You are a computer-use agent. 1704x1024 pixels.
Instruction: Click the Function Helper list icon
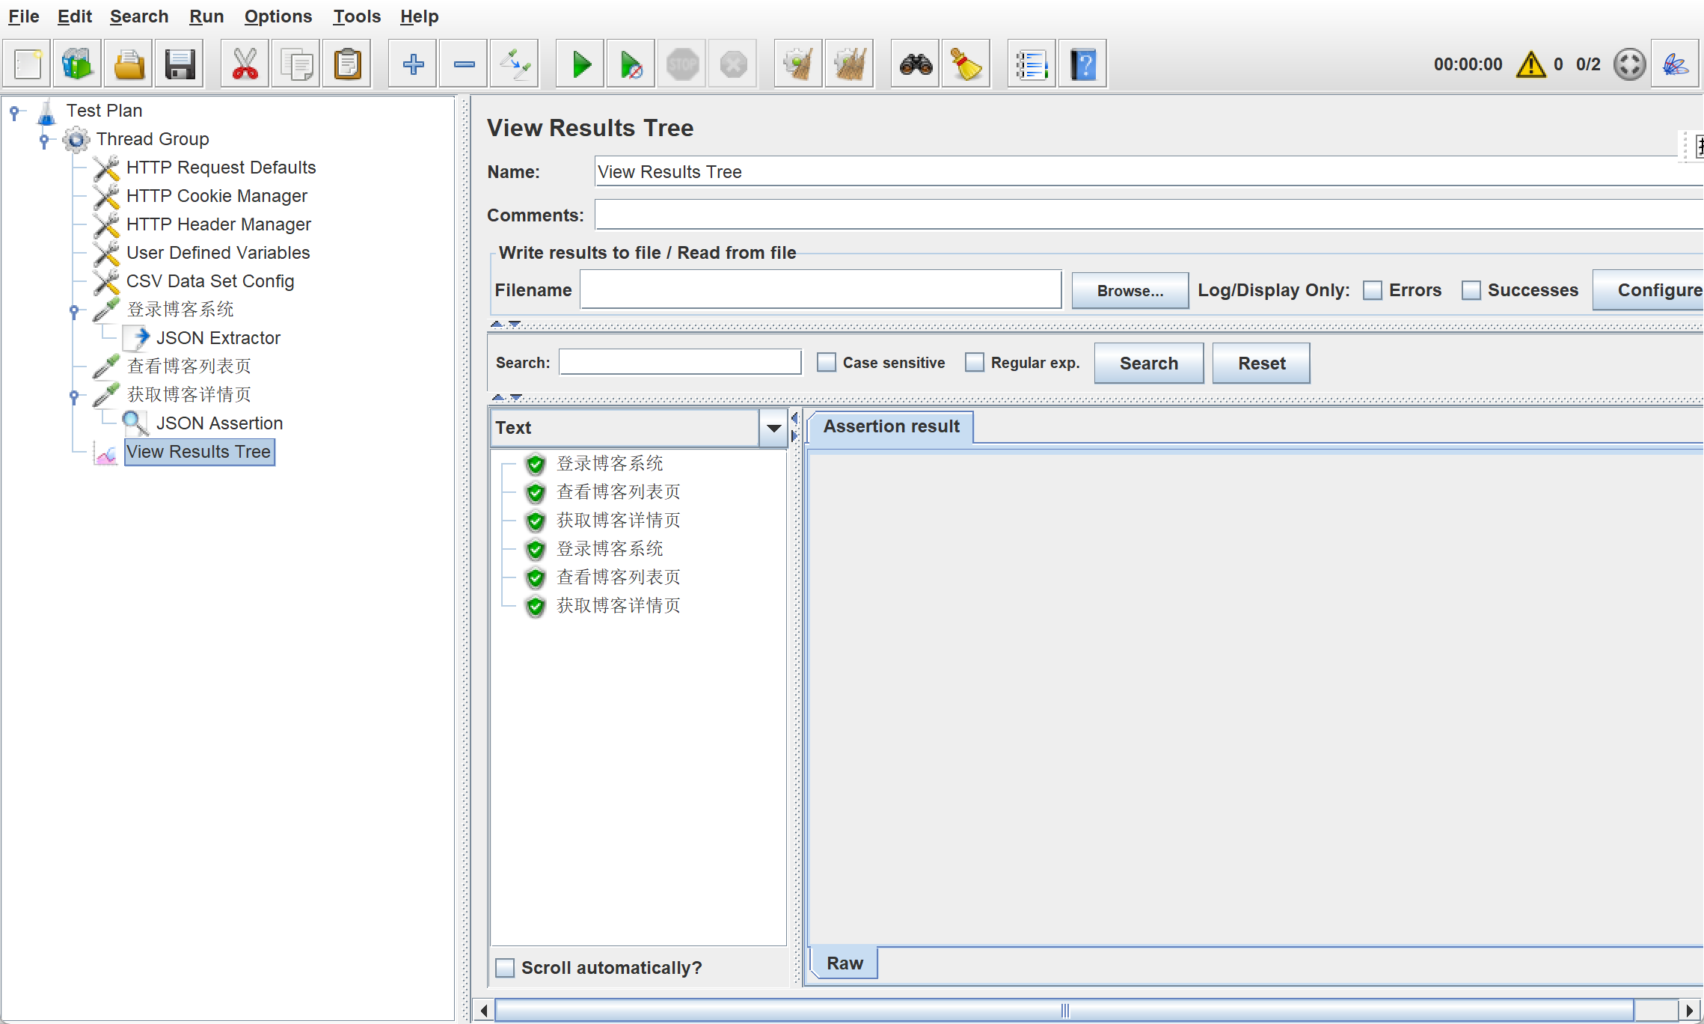coord(1031,64)
